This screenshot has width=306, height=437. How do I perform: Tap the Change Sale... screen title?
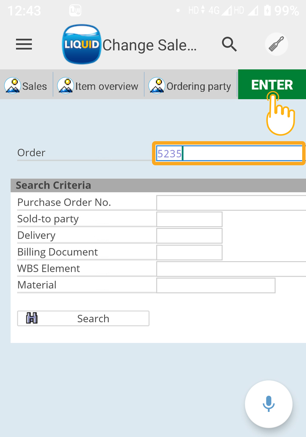(150, 45)
